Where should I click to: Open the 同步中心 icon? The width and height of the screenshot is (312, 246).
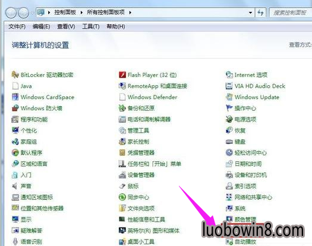point(122,197)
